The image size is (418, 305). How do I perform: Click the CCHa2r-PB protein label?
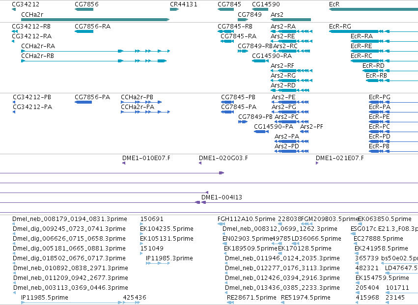(x=137, y=97)
